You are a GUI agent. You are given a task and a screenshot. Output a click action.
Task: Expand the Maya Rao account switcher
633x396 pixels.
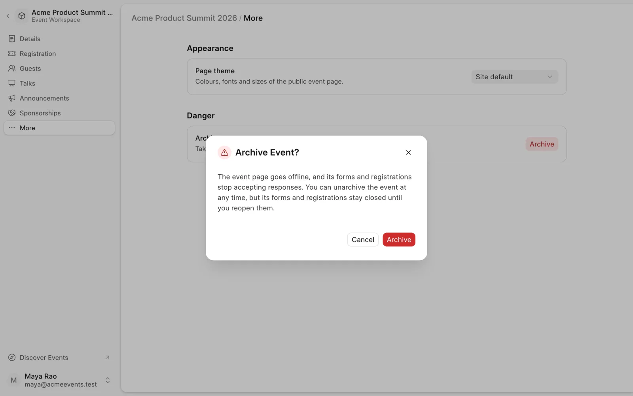(108, 380)
